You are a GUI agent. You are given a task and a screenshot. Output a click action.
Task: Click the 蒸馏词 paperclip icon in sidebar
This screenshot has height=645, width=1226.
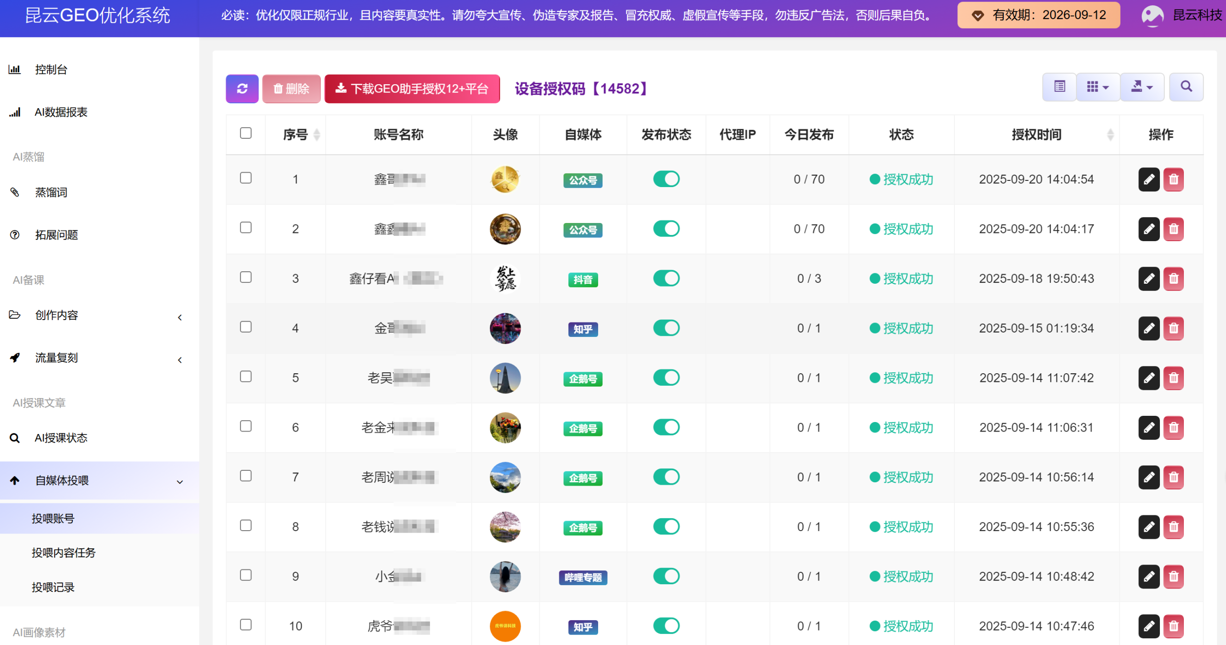(15, 192)
